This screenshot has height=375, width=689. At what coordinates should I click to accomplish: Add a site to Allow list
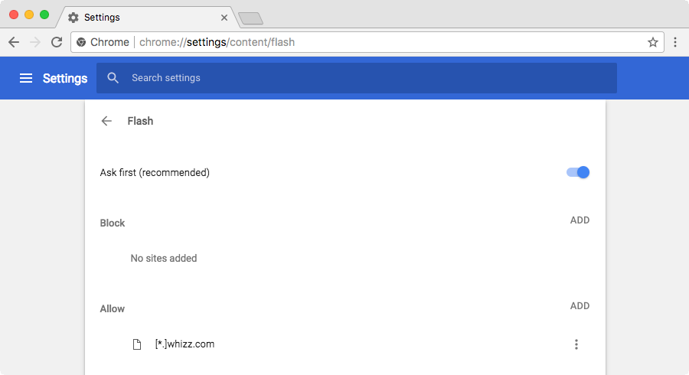click(580, 306)
